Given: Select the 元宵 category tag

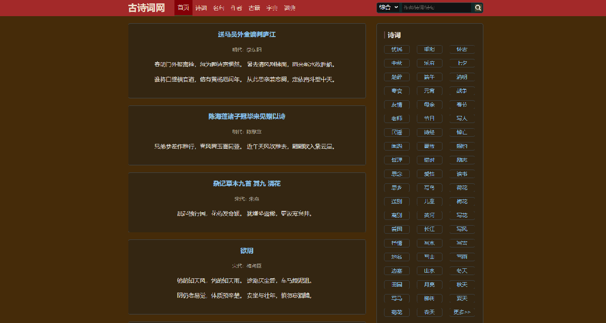Looking at the screenshot, I should (x=429, y=91).
